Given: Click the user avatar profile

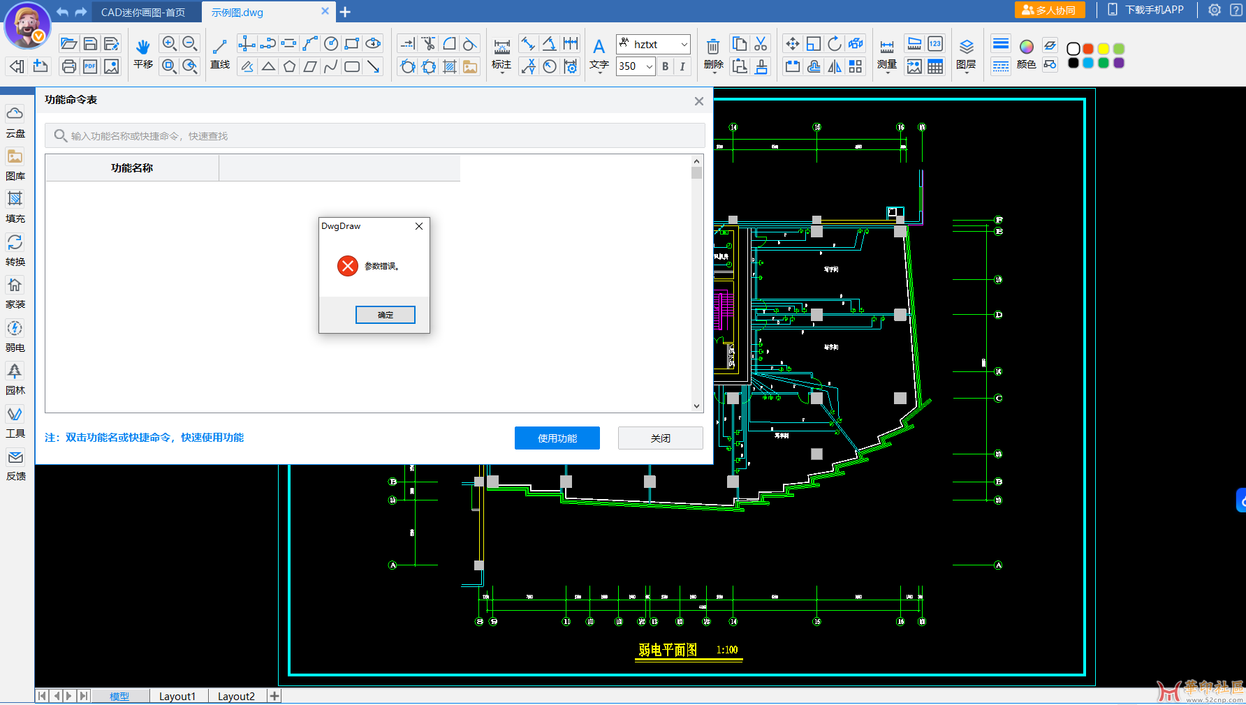Looking at the screenshot, I should (27, 25).
